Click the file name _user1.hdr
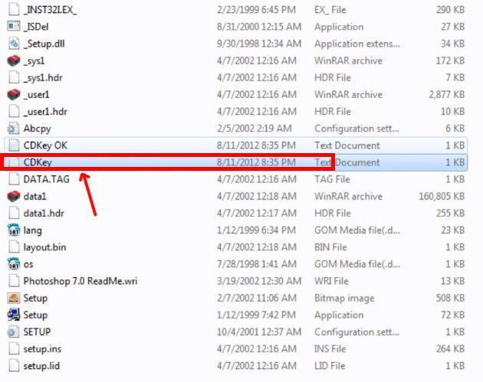 click(x=45, y=112)
